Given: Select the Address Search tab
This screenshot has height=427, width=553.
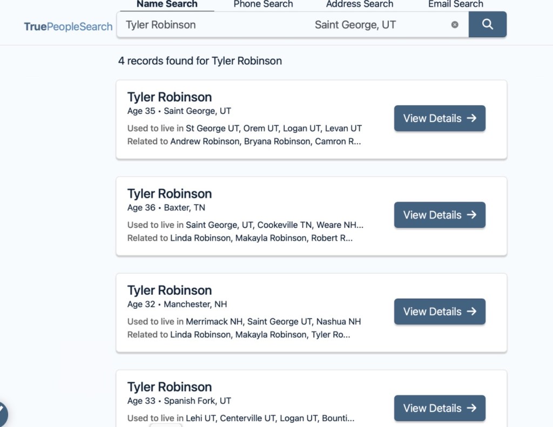Looking at the screenshot, I should click(x=359, y=4).
